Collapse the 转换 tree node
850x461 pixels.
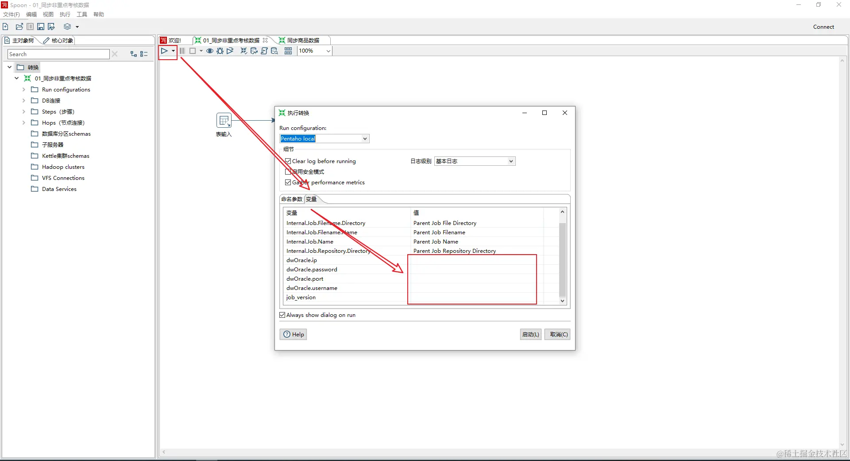pos(9,67)
